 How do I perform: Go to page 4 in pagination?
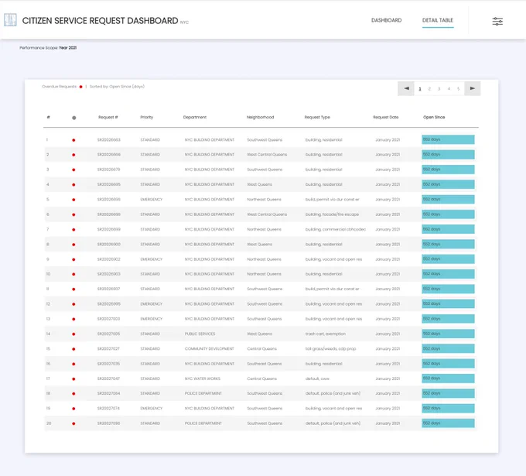449,89
